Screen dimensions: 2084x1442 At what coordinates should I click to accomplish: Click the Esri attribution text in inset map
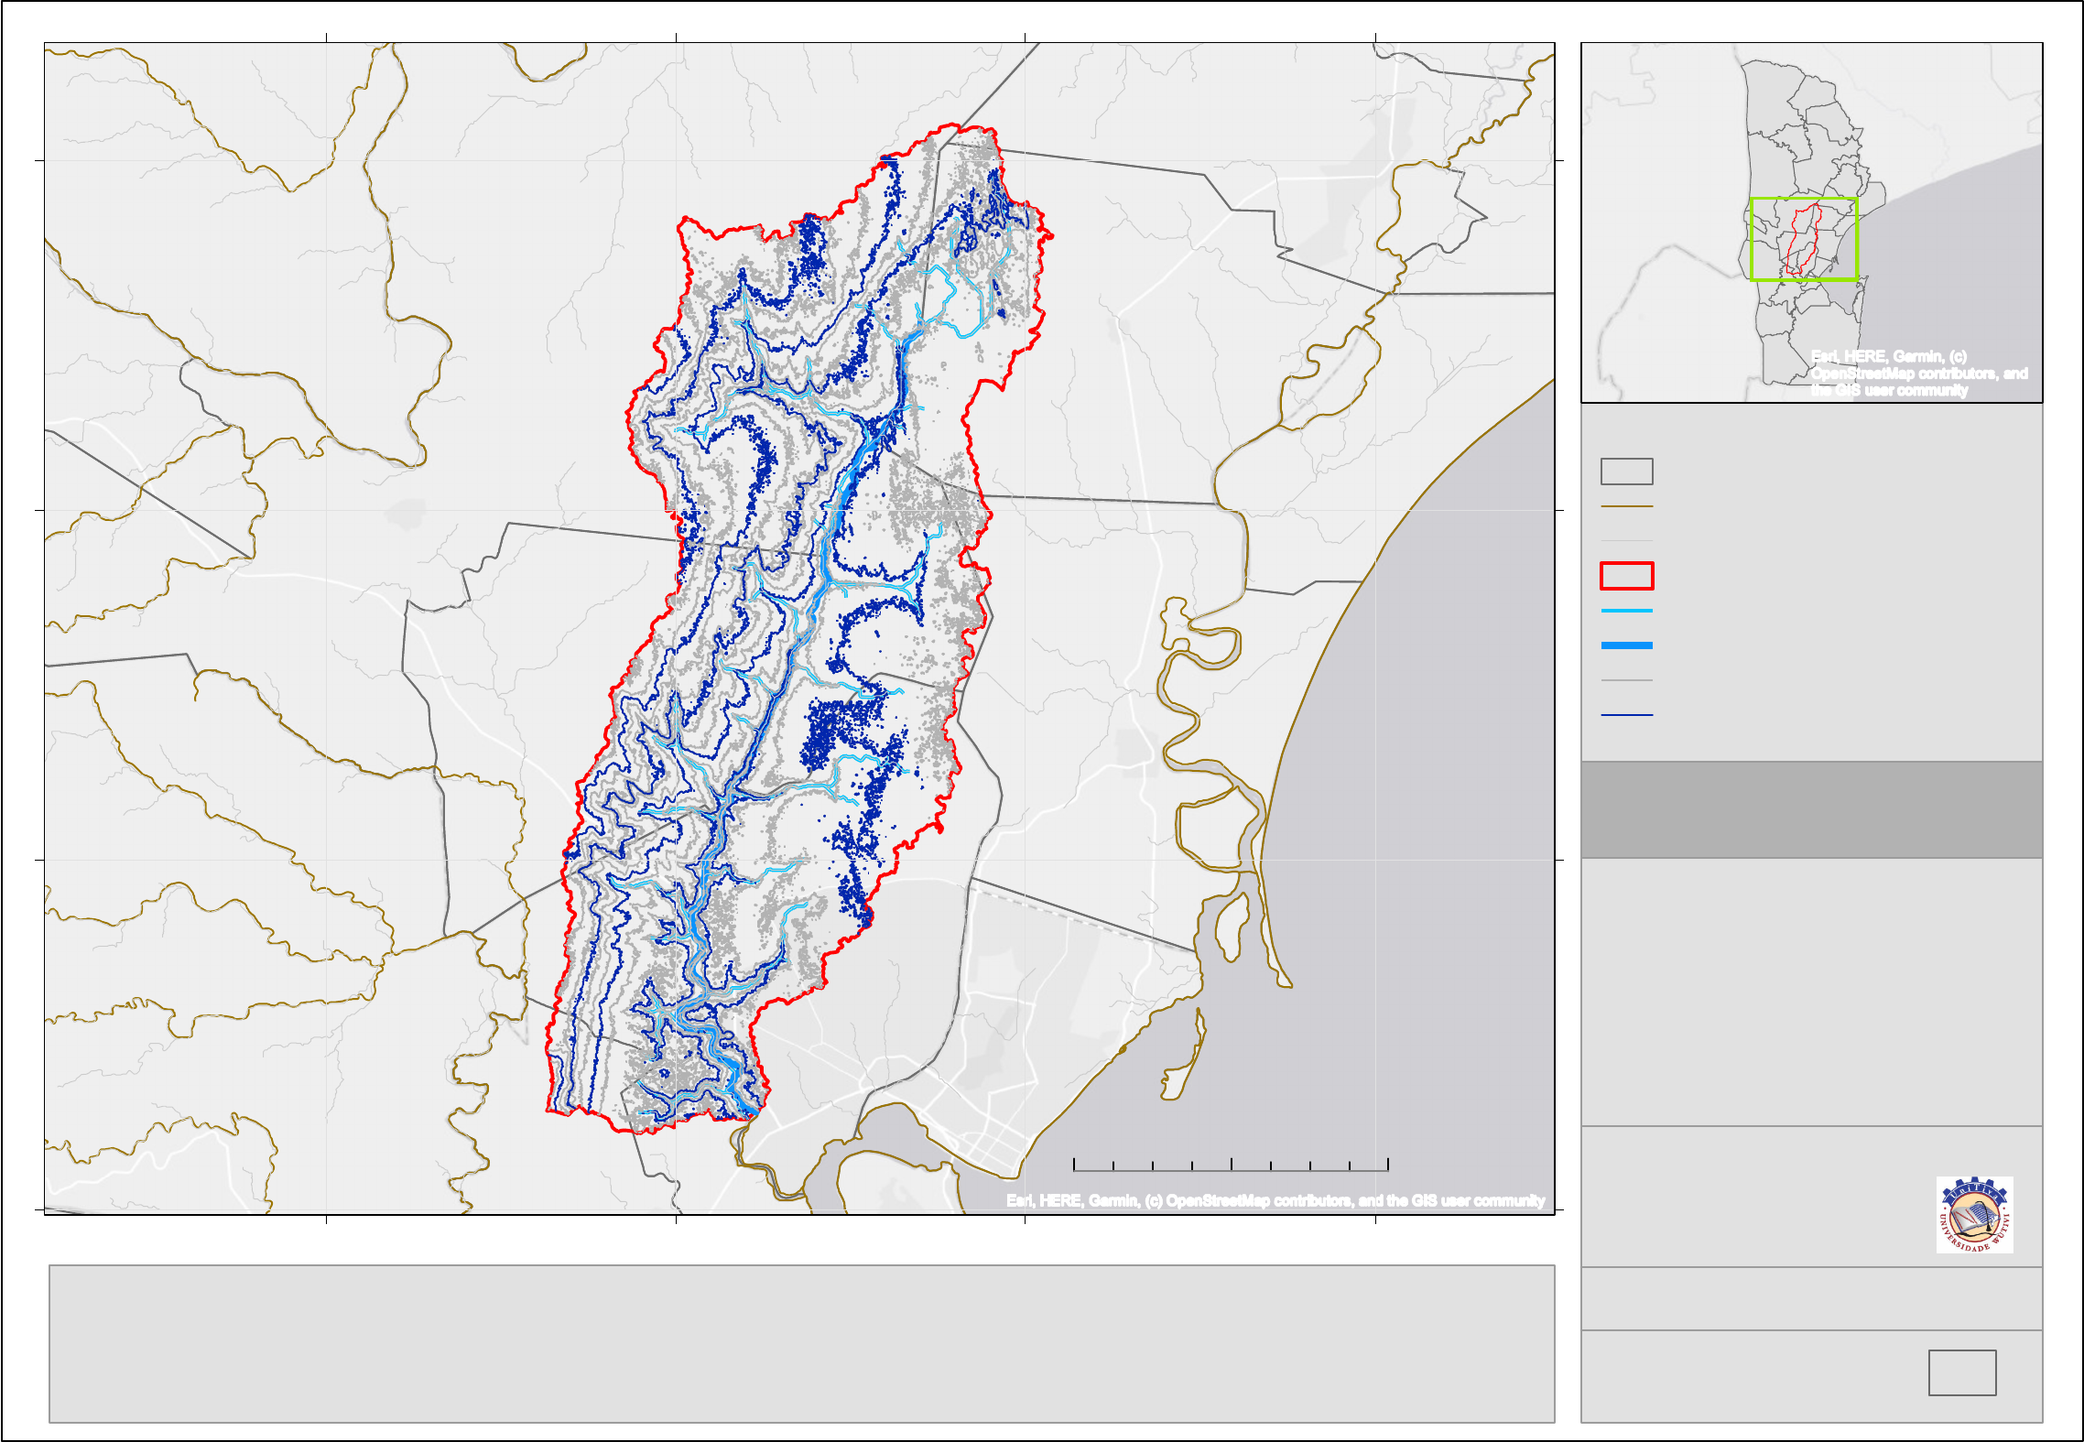(x=1917, y=374)
